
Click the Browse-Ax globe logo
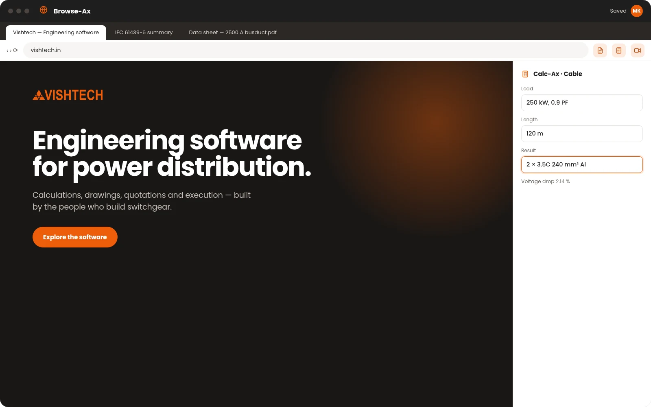44,10
